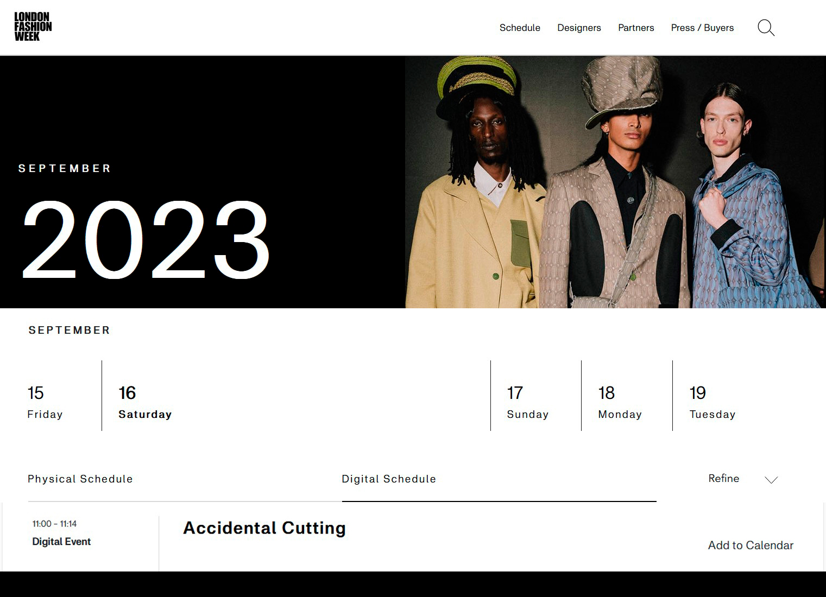
Task: Switch to the Digital Schedule tab
Action: click(x=389, y=479)
